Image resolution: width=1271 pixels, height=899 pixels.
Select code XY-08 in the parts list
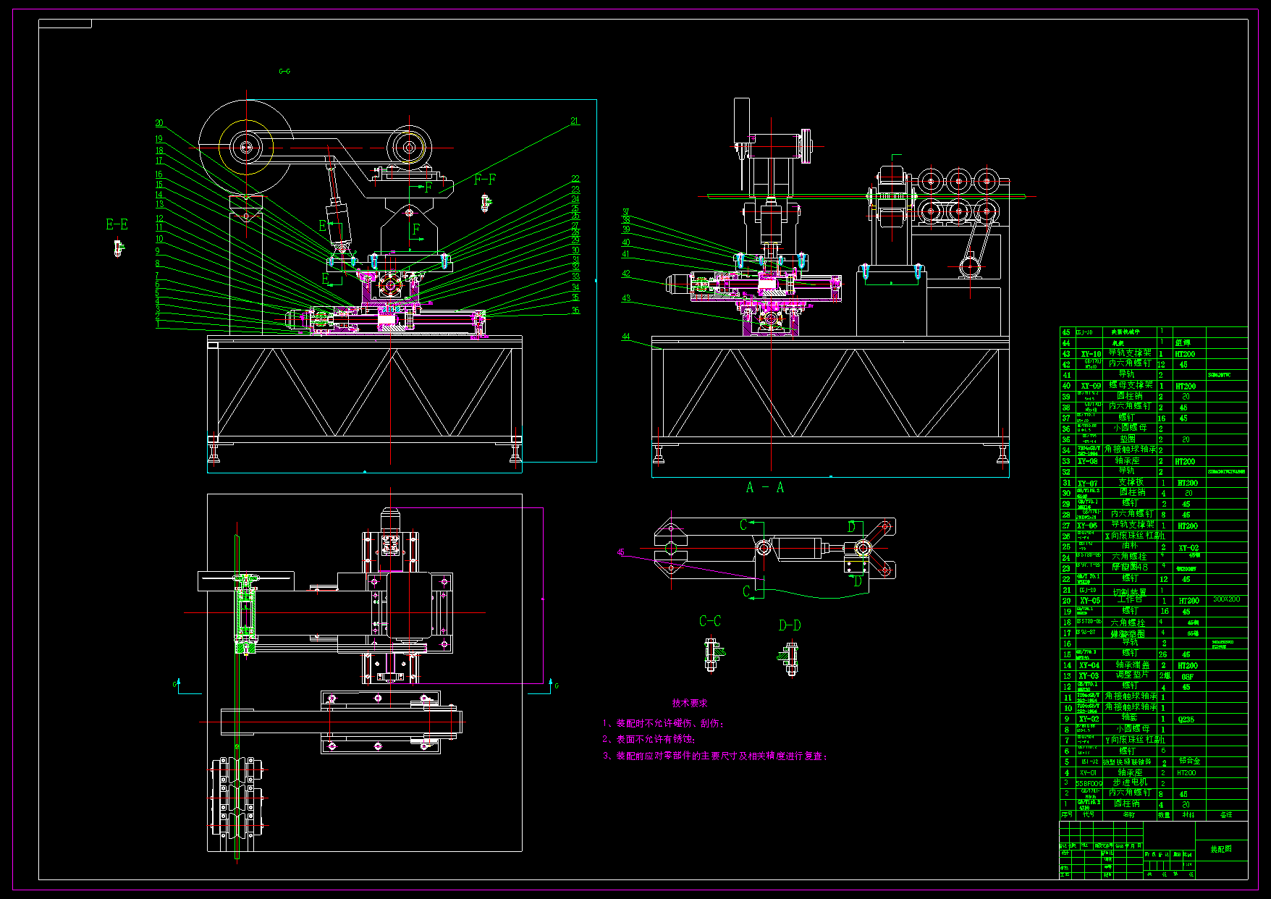coord(1088,461)
